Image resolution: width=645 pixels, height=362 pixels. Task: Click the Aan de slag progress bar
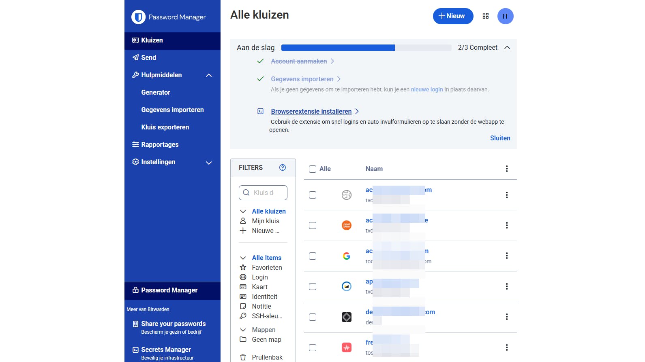(x=366, y=48)
